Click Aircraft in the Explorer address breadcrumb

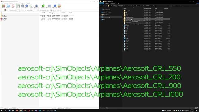tap(133, 6)
